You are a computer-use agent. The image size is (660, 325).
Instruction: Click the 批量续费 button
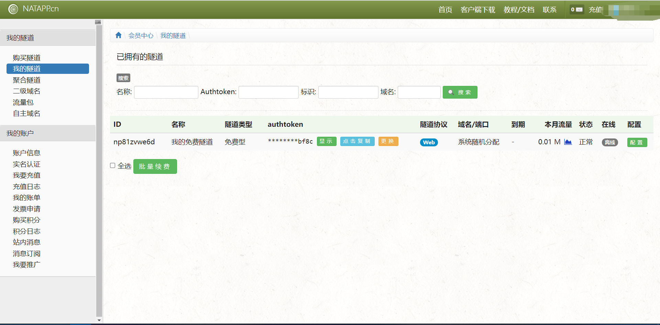click(155, 166)
